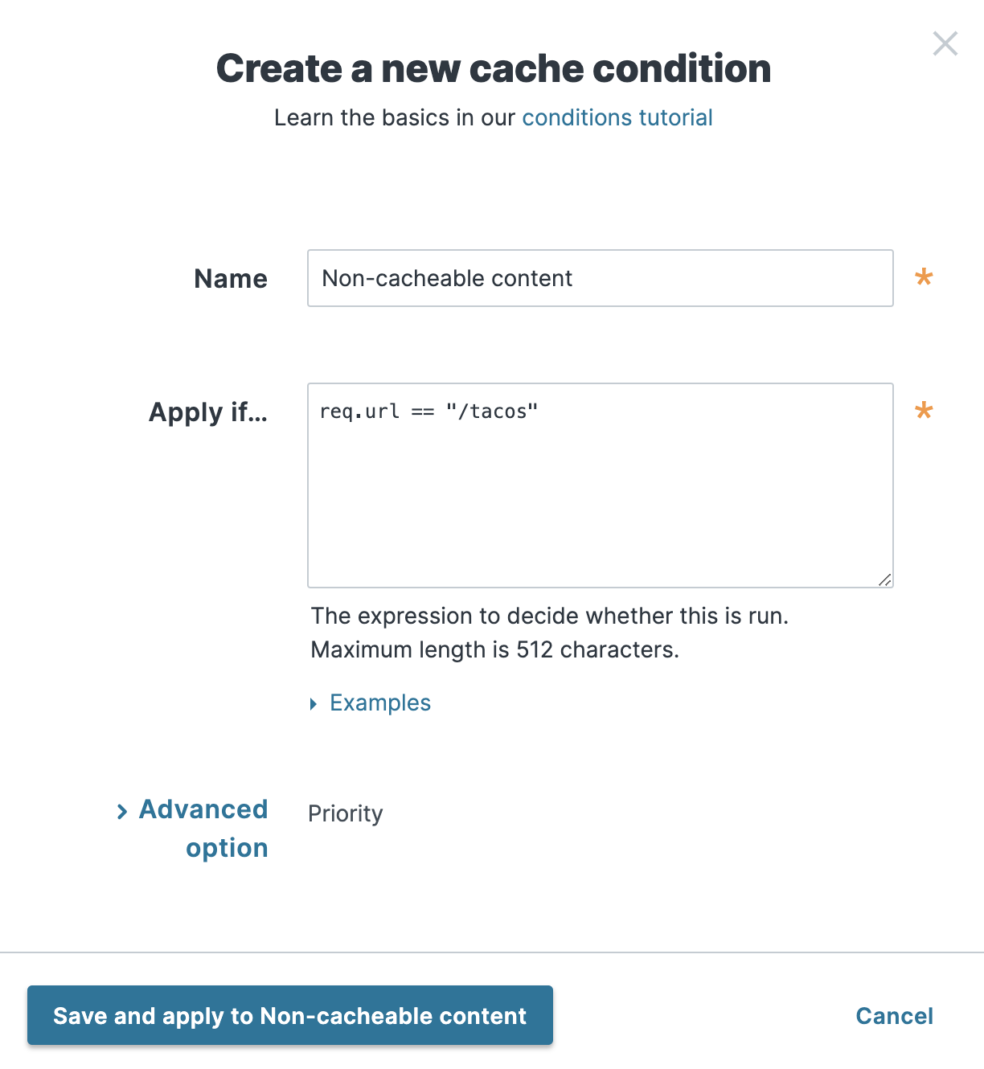Image resolution: width=984 pixels, height=1069 pixels.
Task: Click the Name field label
Action: click(230, 278)
